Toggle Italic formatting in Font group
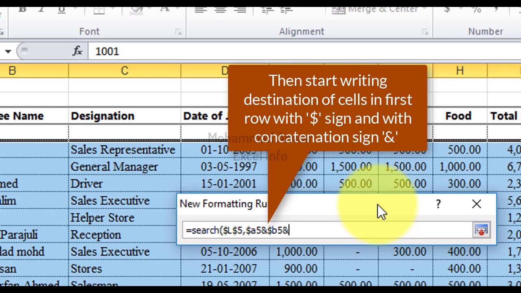Screen dimensions: 521x293 [41, 10]
